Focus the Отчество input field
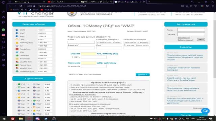 point(137,48)
